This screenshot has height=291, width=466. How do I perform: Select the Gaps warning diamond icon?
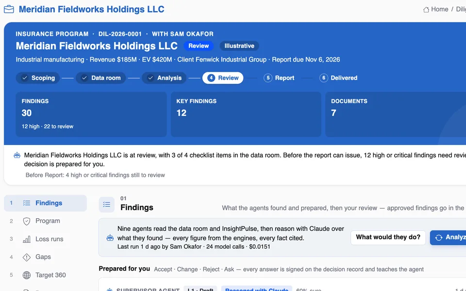26,257
